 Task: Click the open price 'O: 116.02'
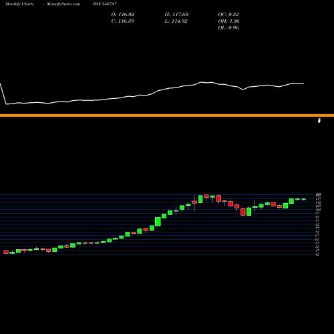click(x=123, y=15)
